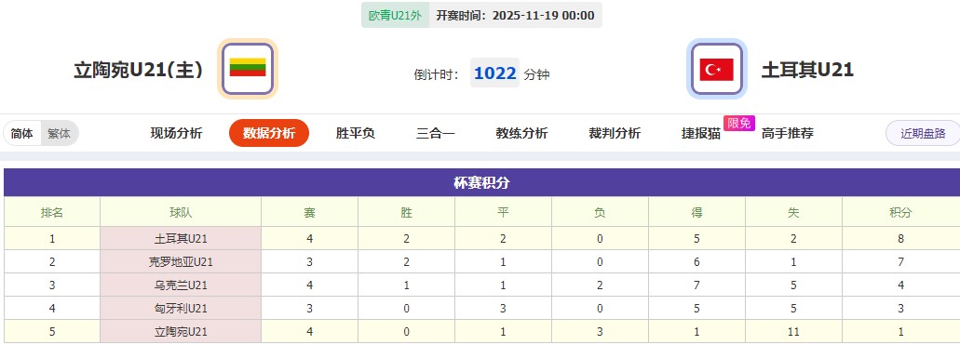Screen dimensions: 960x345
Task: Open the 现场分析 tab
Action: click(176, 133)
